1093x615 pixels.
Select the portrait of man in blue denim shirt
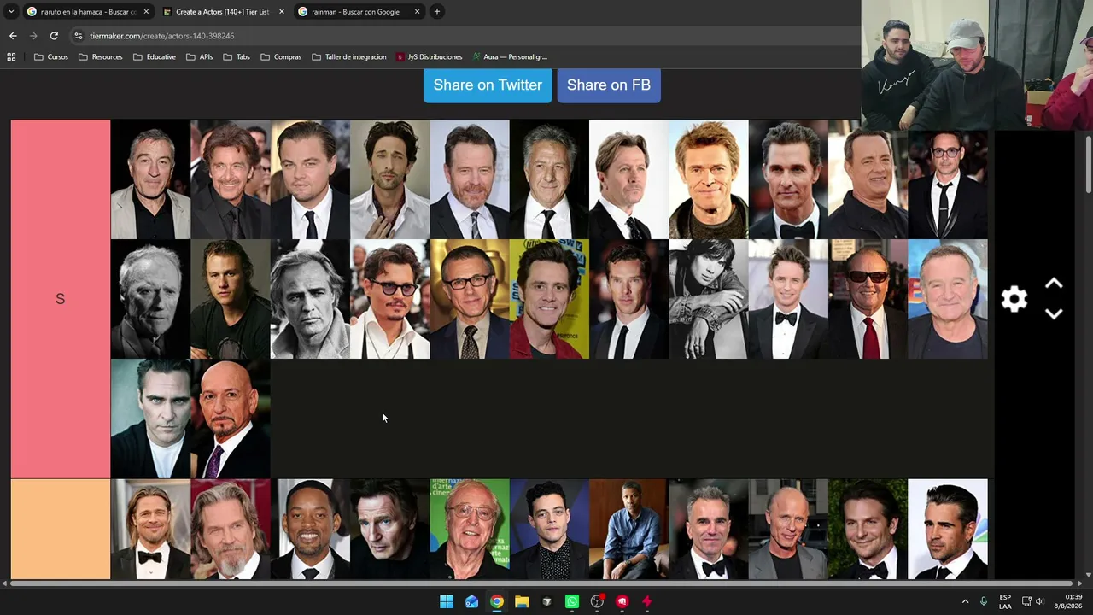[629, 529]
